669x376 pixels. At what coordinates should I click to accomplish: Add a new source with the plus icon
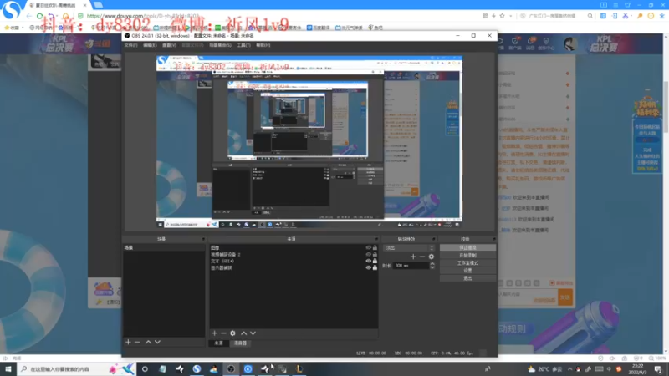pyautogui.click(x=215, y=333)
